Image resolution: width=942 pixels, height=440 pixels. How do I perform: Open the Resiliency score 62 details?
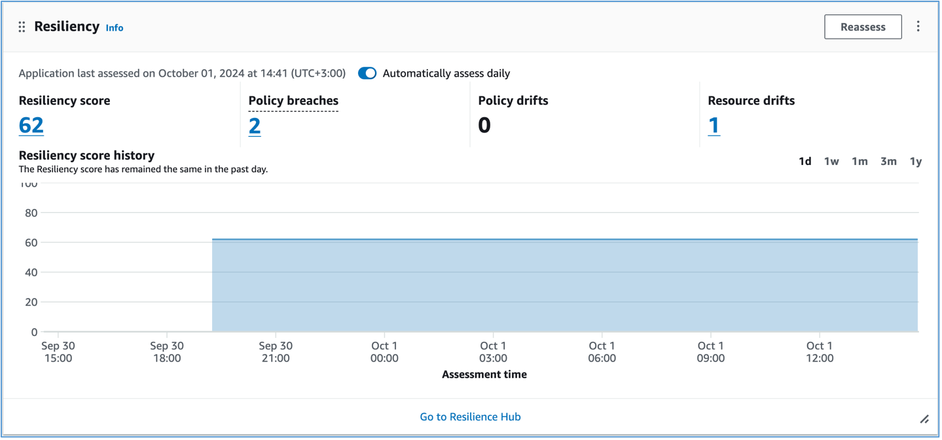[x=31, y=125]
